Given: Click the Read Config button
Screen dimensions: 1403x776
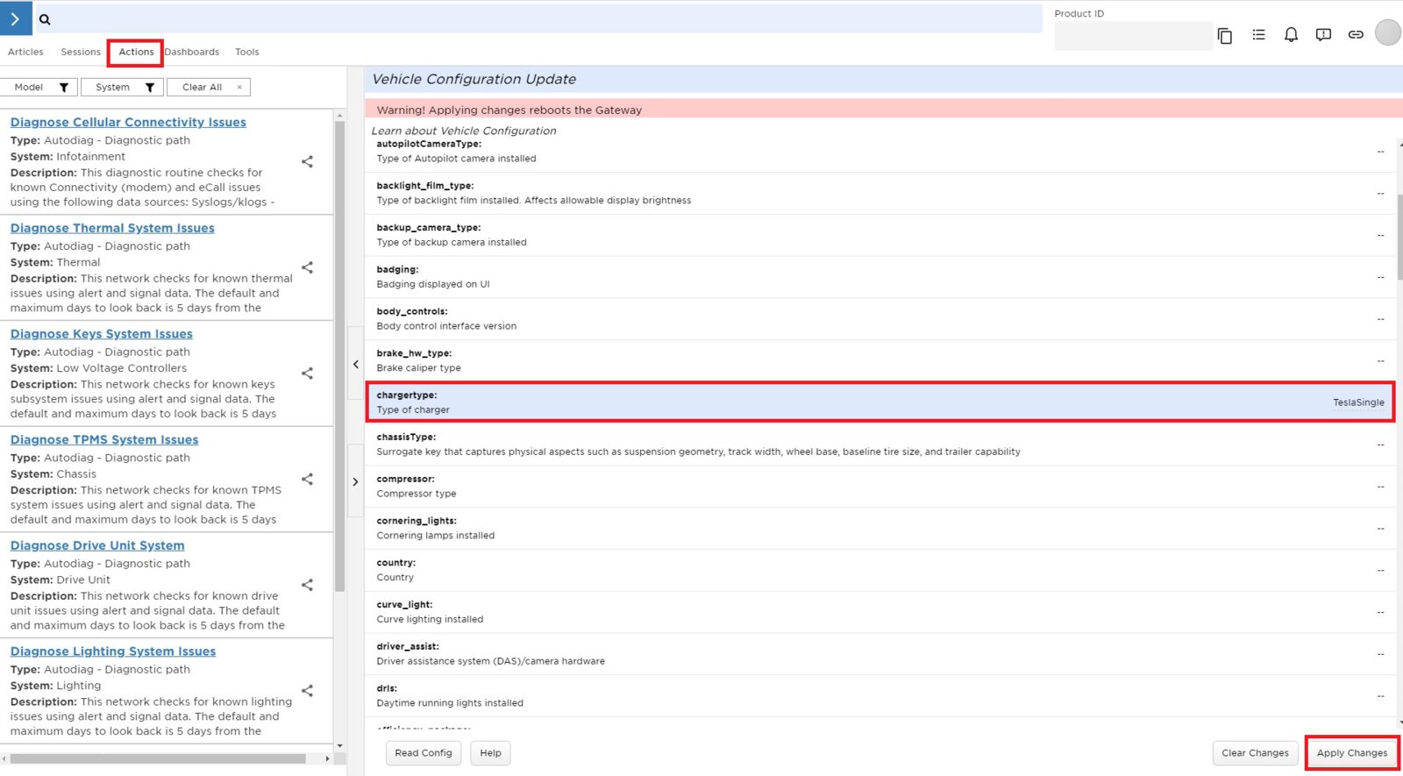Looking at the screenshot, I should 424,753.
